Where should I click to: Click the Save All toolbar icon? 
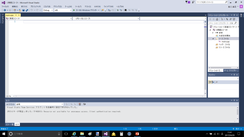coord(27,10)
